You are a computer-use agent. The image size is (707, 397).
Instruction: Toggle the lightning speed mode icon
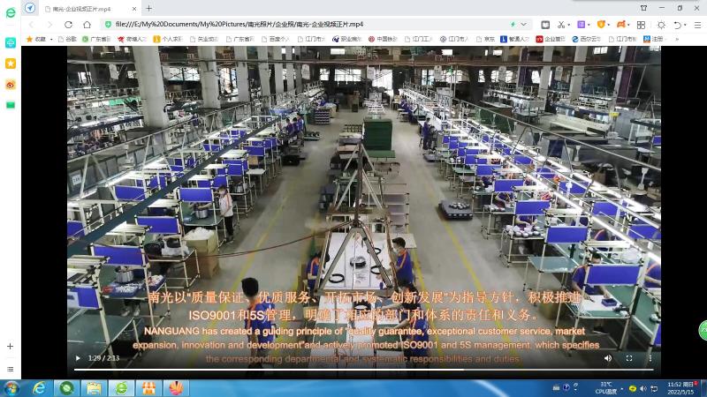[513, 25]
